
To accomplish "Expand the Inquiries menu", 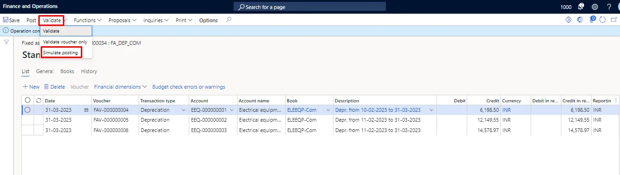I will click(x=156, y=20).
